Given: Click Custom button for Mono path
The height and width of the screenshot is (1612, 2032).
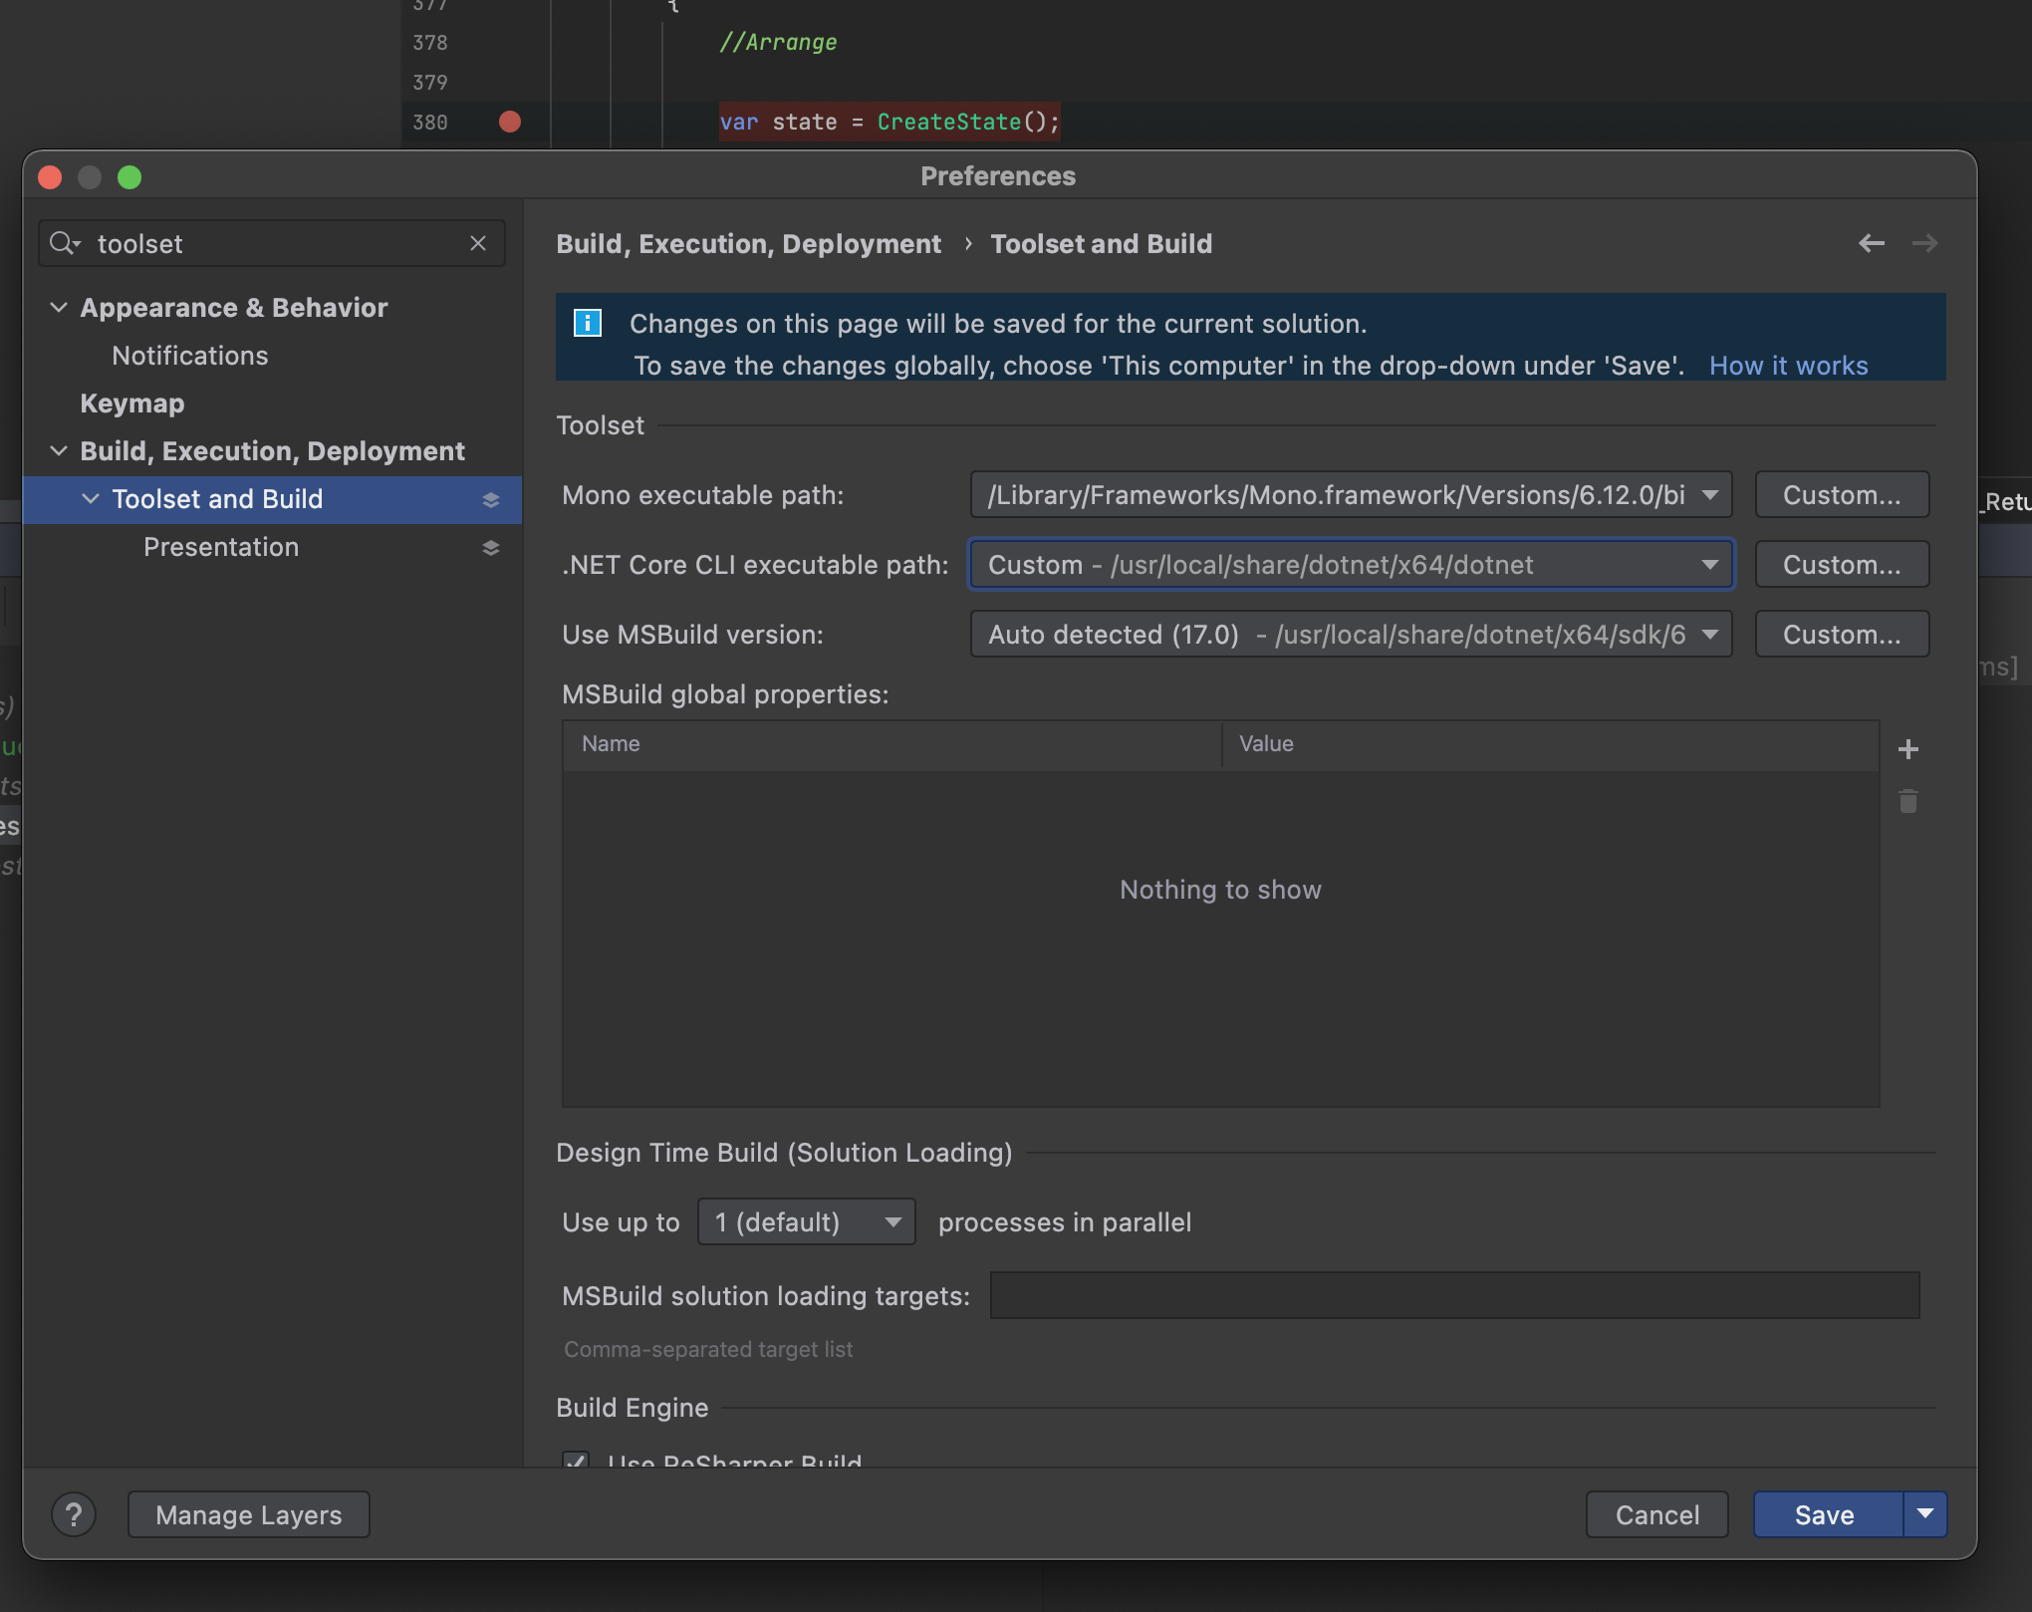Looking at the screenshot, I should tap(1842, 494).
